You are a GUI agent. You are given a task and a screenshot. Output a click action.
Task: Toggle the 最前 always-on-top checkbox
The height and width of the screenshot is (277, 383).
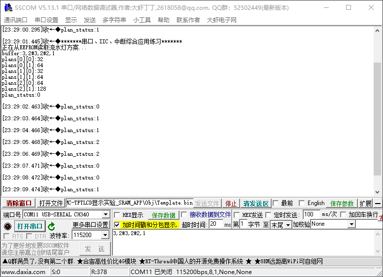pyautogui.click(x=276, y=203)
